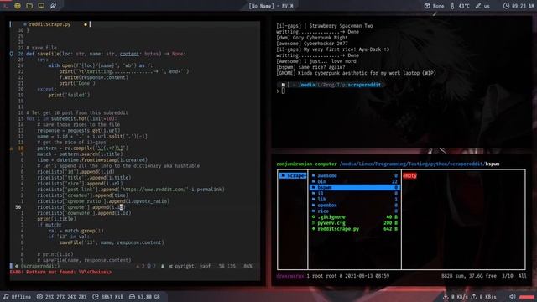Screen dimensions: 537x302
Task: Click the upload speed icon
Action: coord(474,296)
